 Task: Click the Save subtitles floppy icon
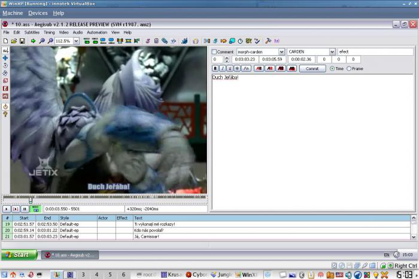click(22, 41)
